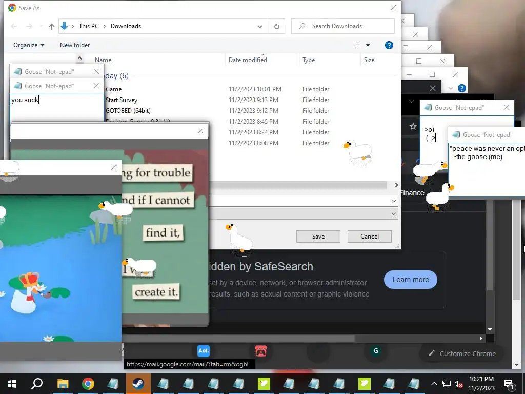525x394 pixels.
Task: Click the 11/2/2023 10:01 PM date cell
Action: point(255,89)
